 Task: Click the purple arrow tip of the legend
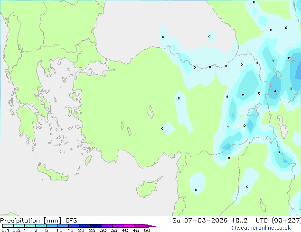(150, 226)
